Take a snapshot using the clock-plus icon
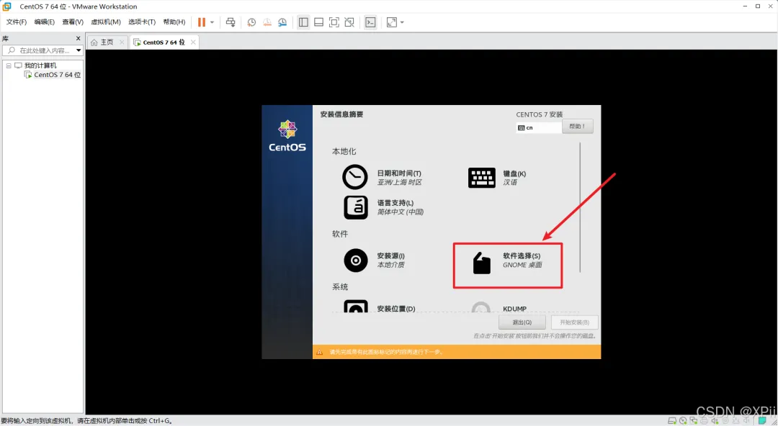This screenshot has height=426, width=778. [x=251, y=22]
